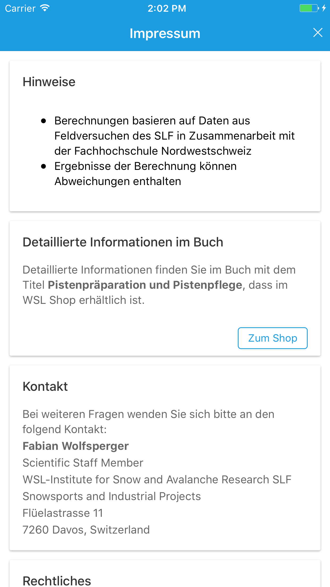Tap the charging bolt icon in the status bar

pyautogui.click(x=324, y=8)
